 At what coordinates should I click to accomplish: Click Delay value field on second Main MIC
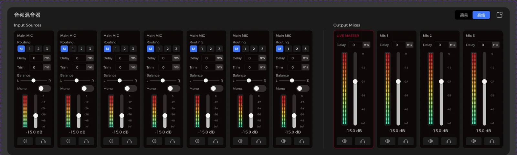[79, 58]
